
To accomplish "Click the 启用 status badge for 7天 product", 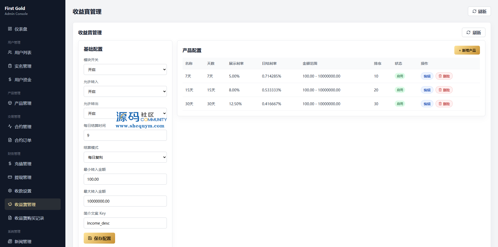I will [x=400, y=76].
